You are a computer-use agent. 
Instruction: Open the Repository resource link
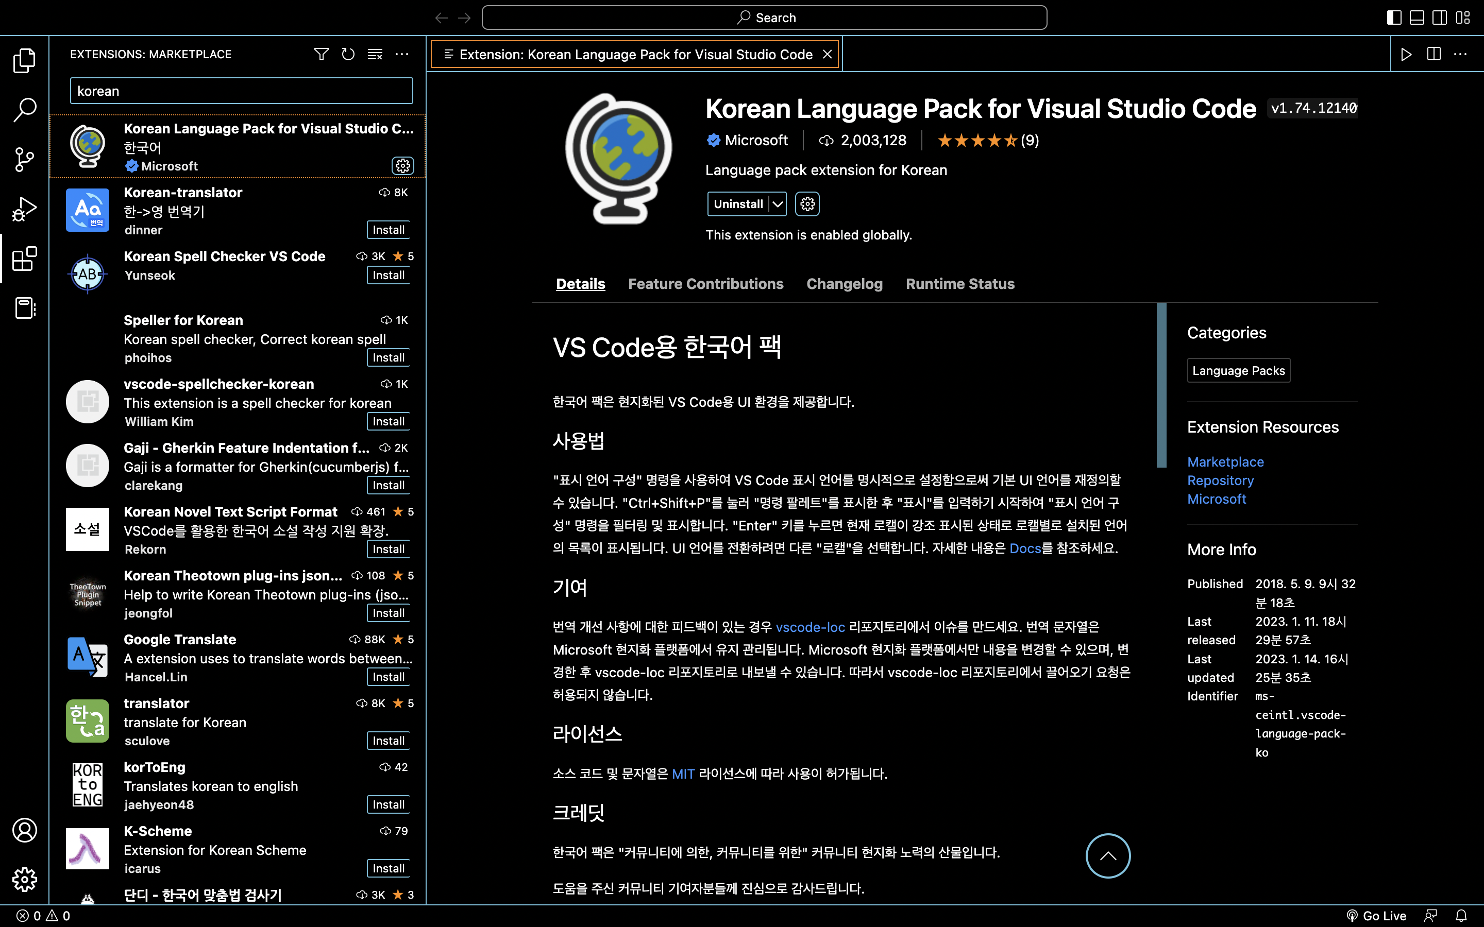click(x=1220, y=480)
